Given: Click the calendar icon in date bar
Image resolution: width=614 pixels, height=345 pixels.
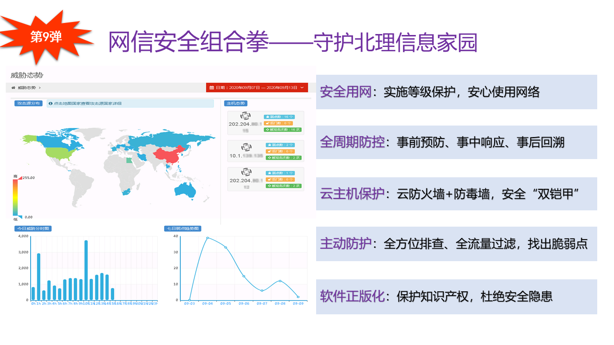Looking at the screenshot, I should pyautogui.click(x=212, y=88).
